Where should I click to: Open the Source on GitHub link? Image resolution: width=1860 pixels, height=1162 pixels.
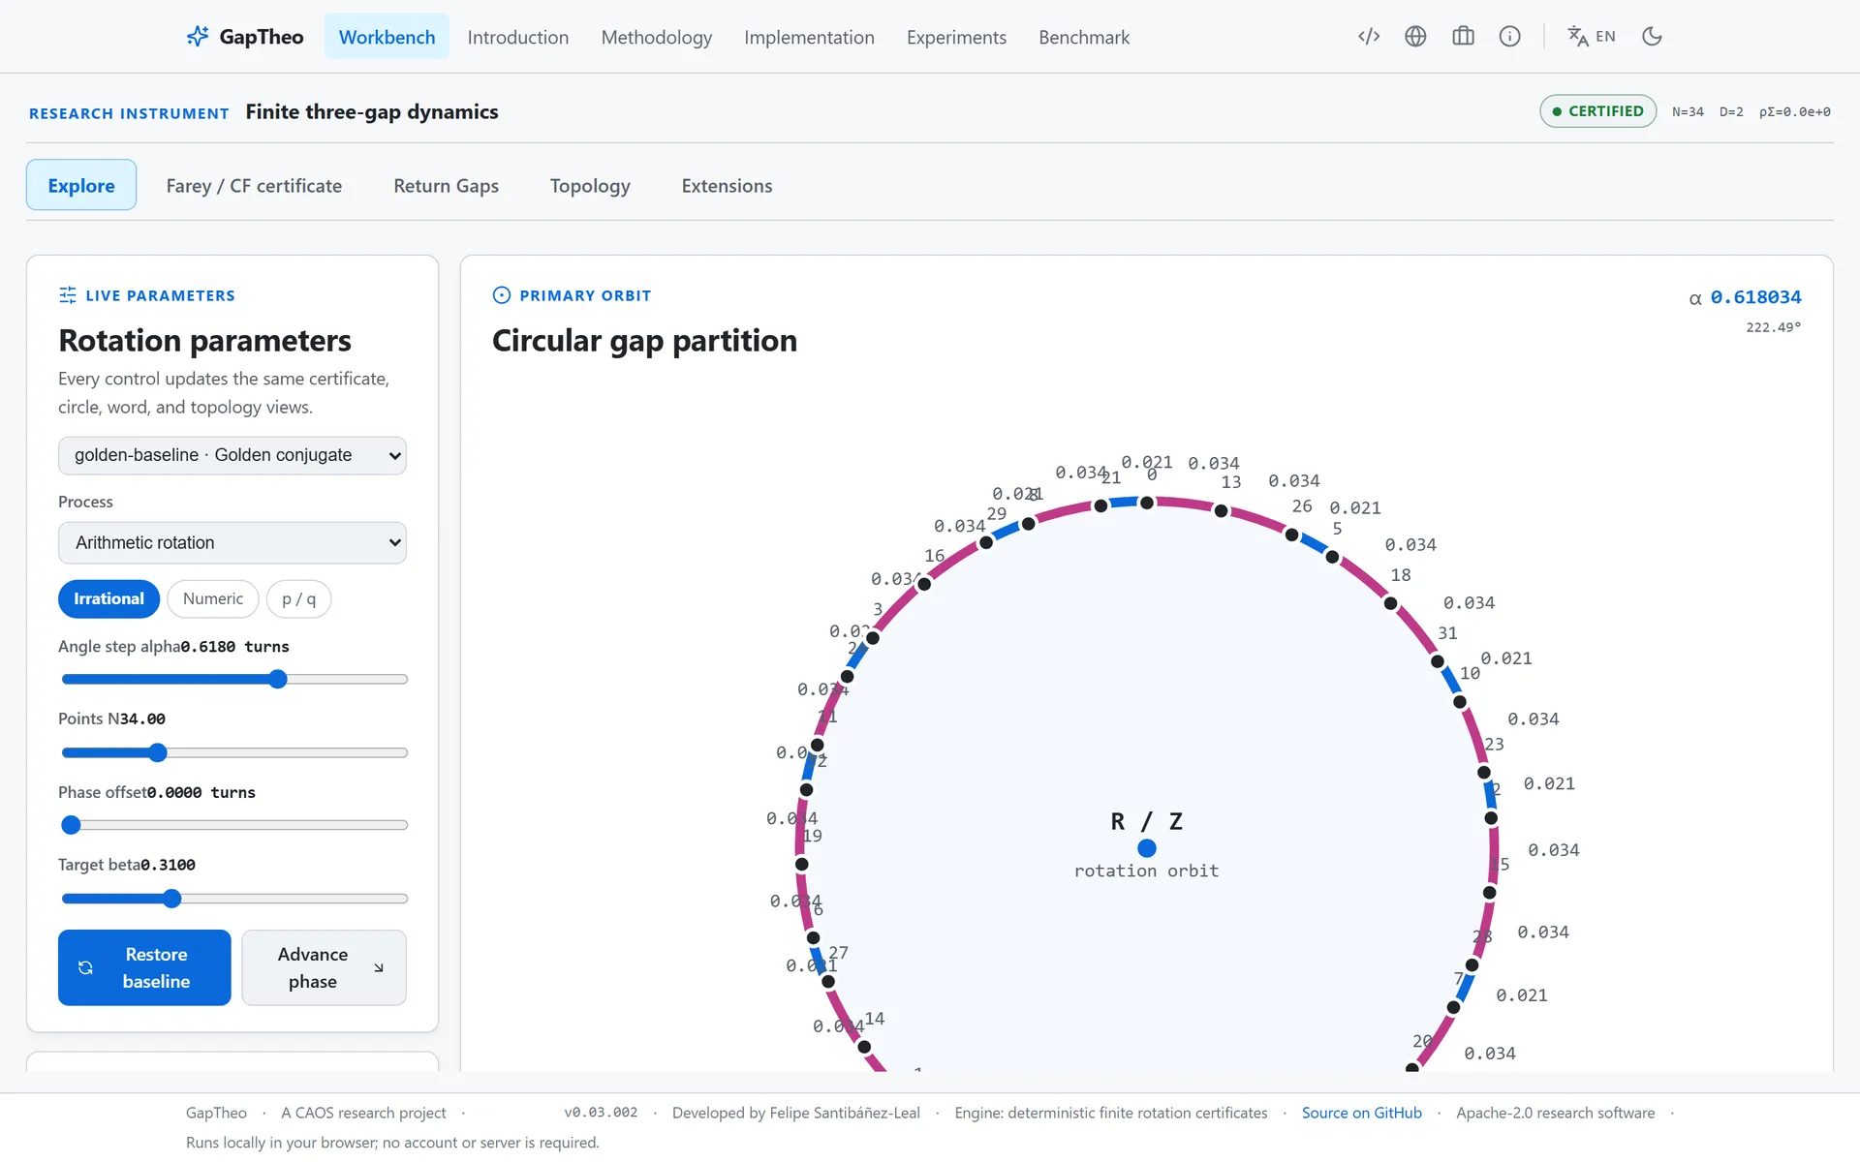click(x=1361, y=1113)
